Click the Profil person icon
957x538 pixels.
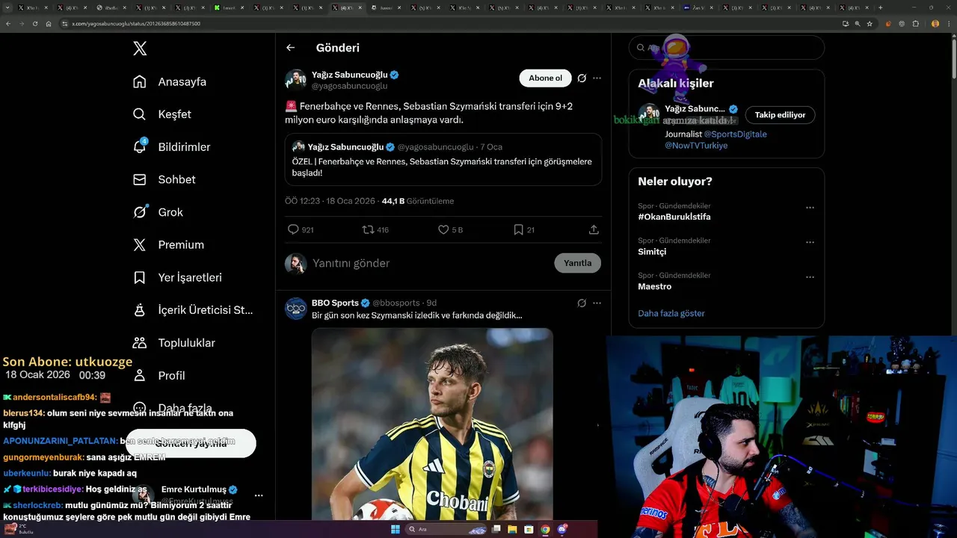pyautogui.click(x=140, y=375)
